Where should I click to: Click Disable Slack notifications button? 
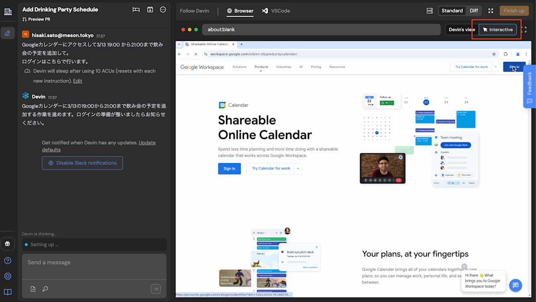(x=82, y=163)
